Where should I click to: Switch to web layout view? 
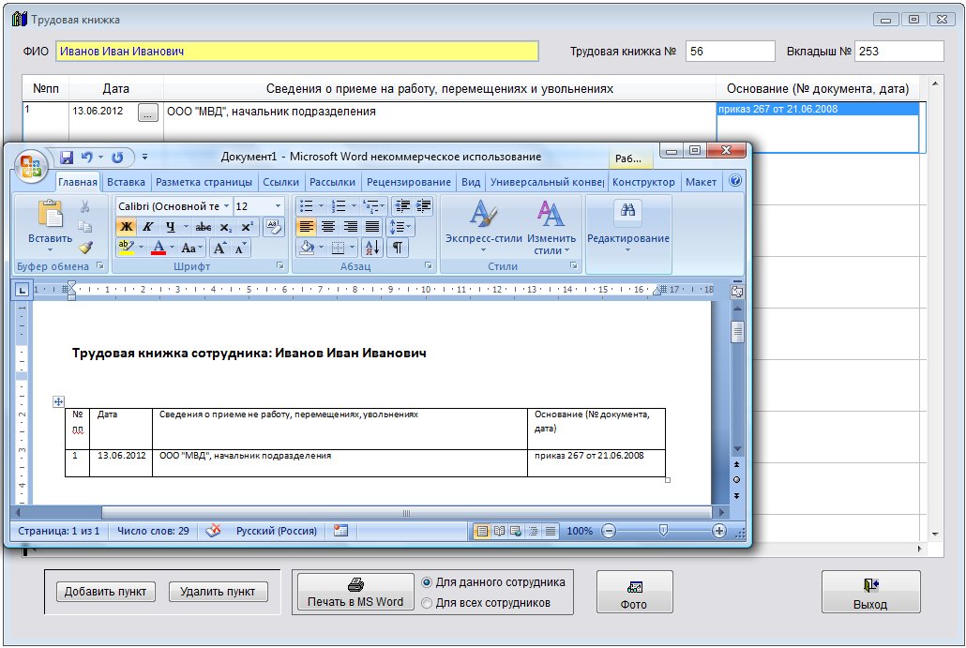(x=516, y=531)
